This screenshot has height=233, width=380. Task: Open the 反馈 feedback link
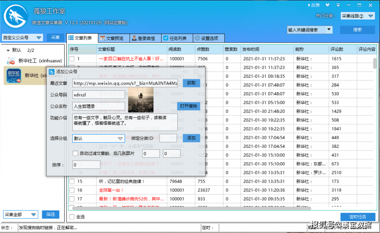pos(314,5)
